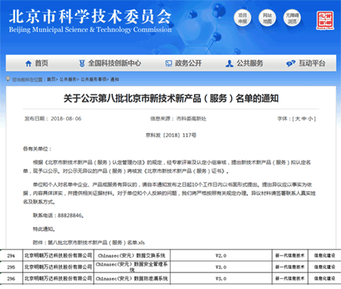Click 通知 in the breadcrumb
Viewport: 341px width, 289px height.
tap(114, 80)
